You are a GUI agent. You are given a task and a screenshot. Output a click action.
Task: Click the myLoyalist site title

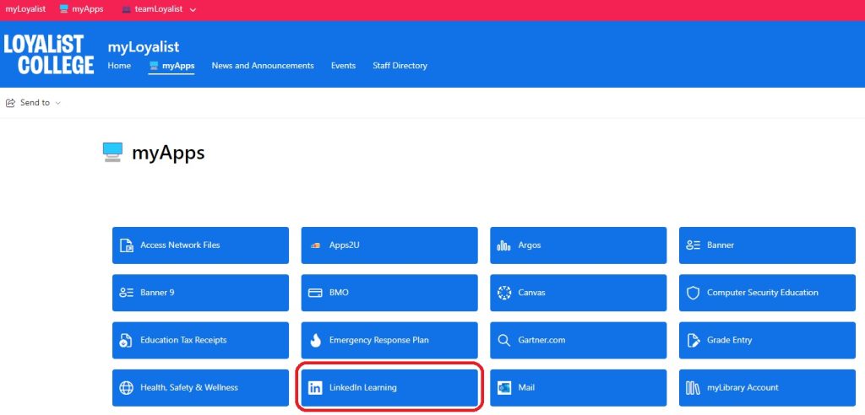(x=144, y=47)
